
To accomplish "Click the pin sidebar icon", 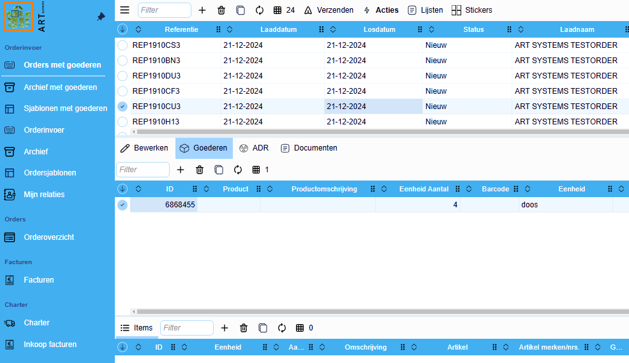I will 101,17.
